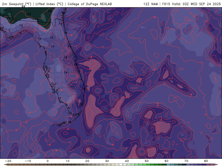Click the '20' color bar label
This screenshot has width=222, height=166.
[x=87, y=161]
